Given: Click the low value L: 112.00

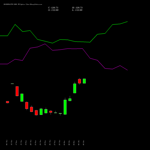Looking at the screenshot, I should tap(77, 10).
